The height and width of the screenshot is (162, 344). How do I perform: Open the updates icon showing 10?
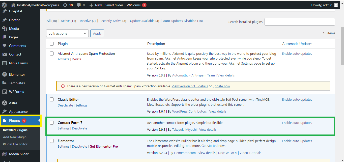pos(65,5)
